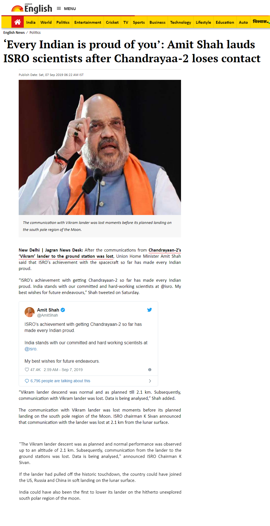Click Amit Shah's verified badge
270x526 pixels.
(x=63, y=310)
